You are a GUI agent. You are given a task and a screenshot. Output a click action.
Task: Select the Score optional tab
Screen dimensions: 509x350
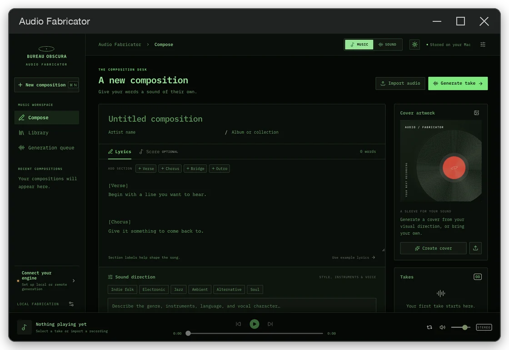pos(159,152)
